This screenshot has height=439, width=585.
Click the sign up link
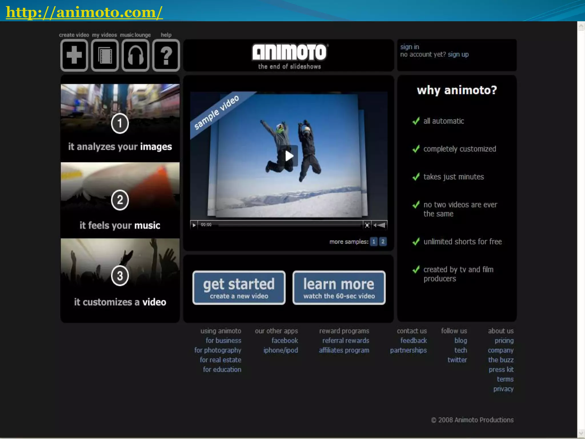coord(458,55)
